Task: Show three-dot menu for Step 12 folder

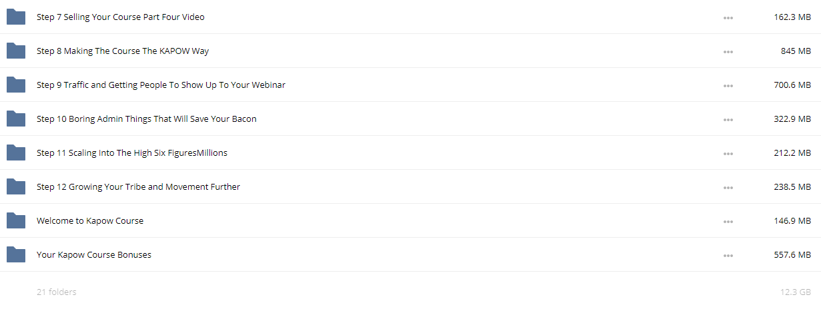Action: 728,188
